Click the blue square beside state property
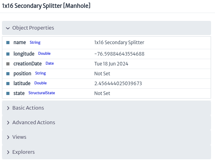The image size is (215, 164). [x=8, y=93]
